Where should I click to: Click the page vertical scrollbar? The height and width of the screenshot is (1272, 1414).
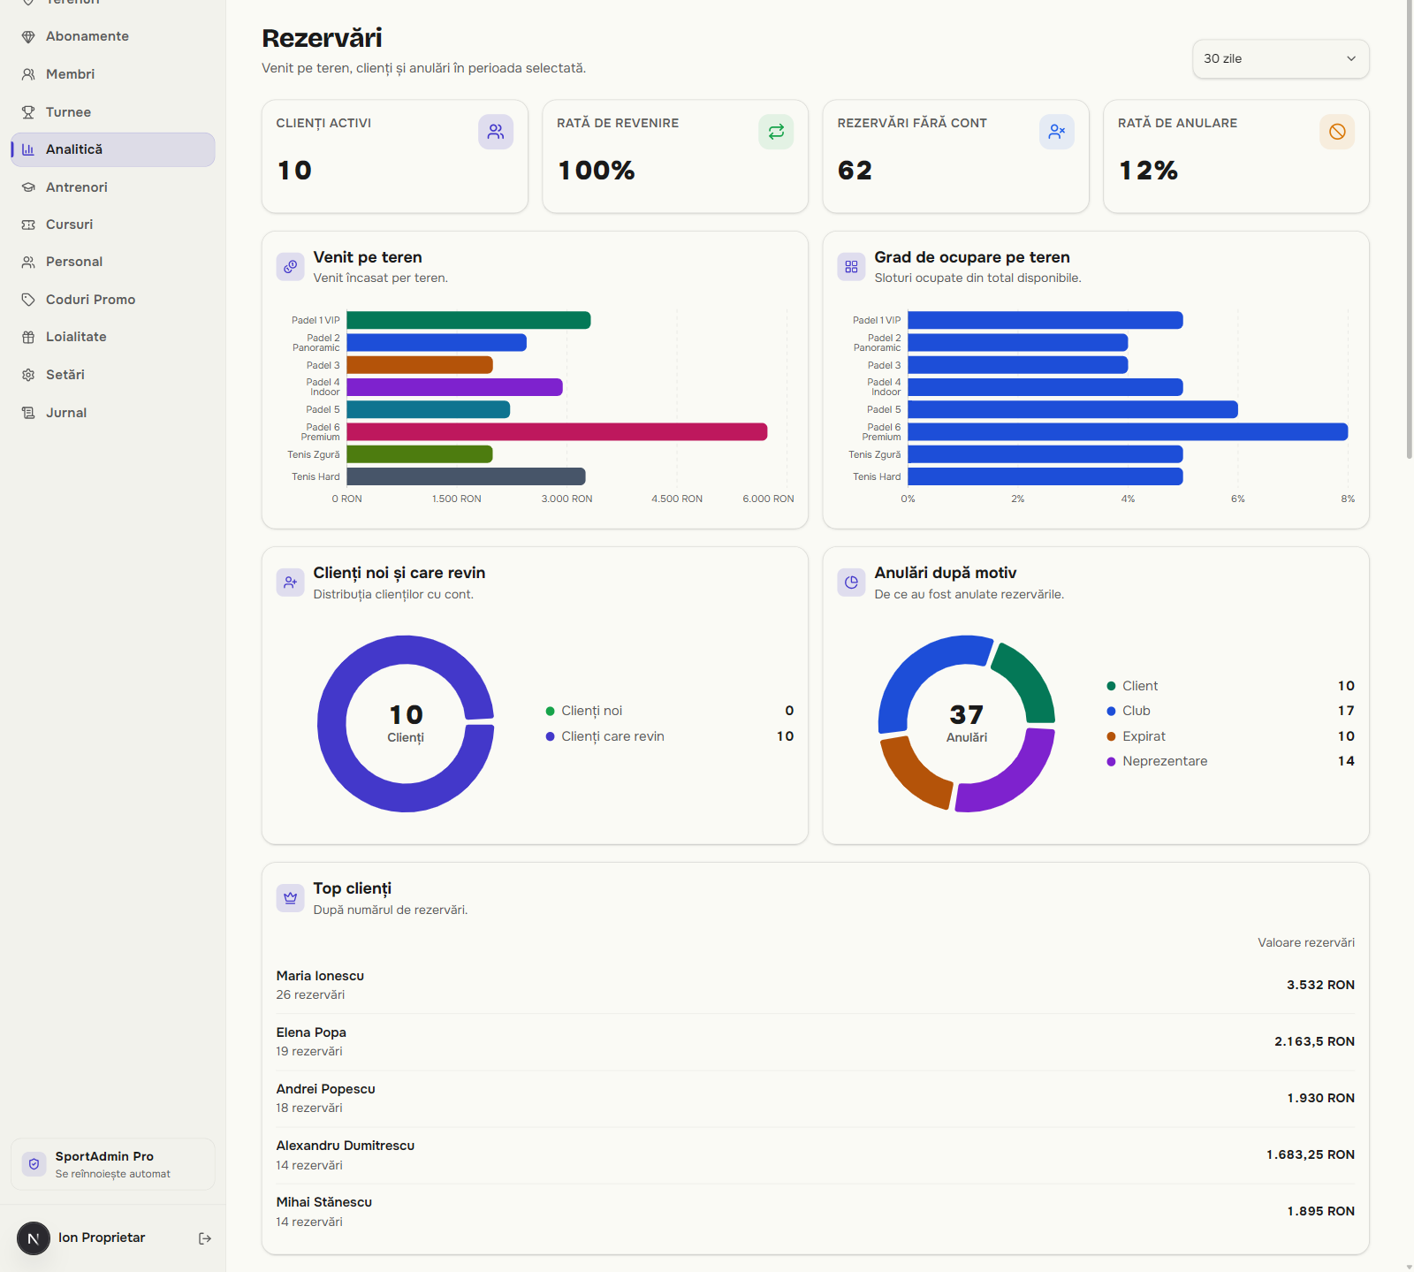(1409, 230)
